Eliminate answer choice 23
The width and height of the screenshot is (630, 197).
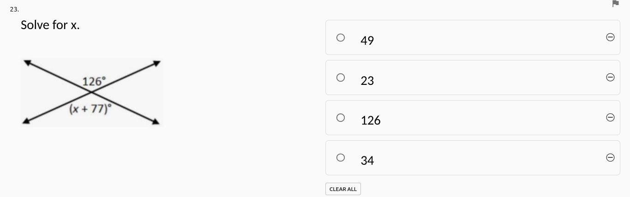pyautogui.click(x=610, y=78)
